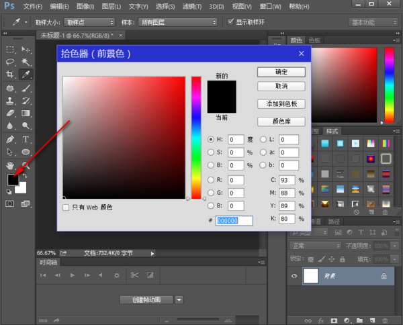Image resolution: width=403 pixels, height=325 pixels.
Task: Add a layer mask
Action: click(334, 320)
